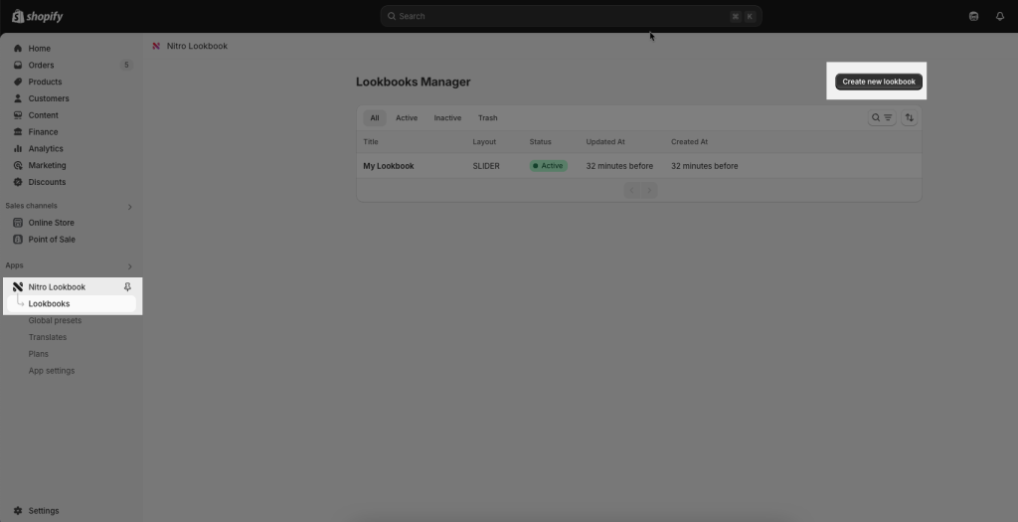Image resolution: width=1018 pixels, height=522 pixels.
Task: Switch to the Trash tab
Action: pos(487,118)
